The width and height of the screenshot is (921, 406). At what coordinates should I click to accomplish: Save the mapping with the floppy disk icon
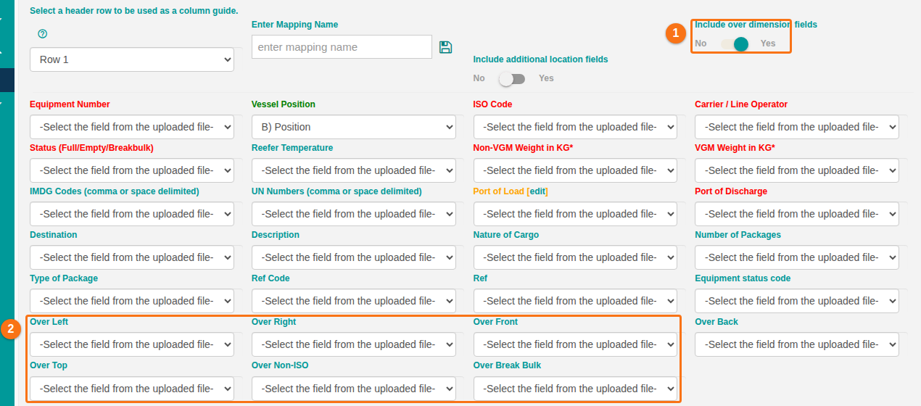(446, 47)
